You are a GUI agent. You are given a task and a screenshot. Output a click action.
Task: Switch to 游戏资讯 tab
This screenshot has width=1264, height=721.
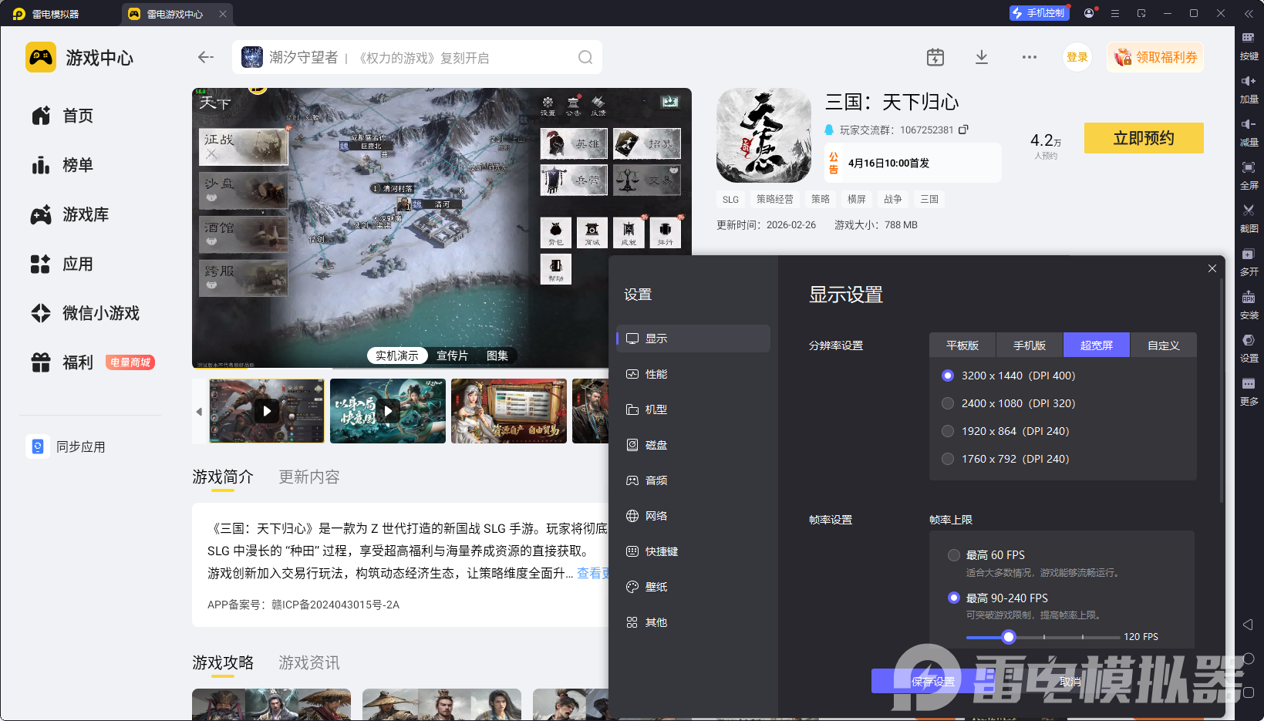(309, 663)
